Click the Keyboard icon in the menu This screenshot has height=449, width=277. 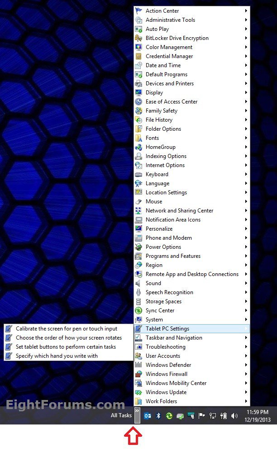pyautogui.click(x=138, y=174)
